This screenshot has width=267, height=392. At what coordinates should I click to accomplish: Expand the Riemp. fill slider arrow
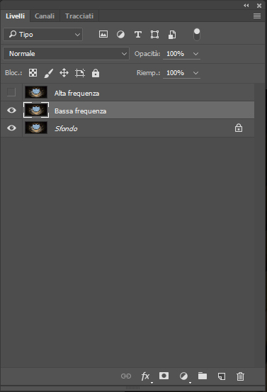(x=195, y=73)
